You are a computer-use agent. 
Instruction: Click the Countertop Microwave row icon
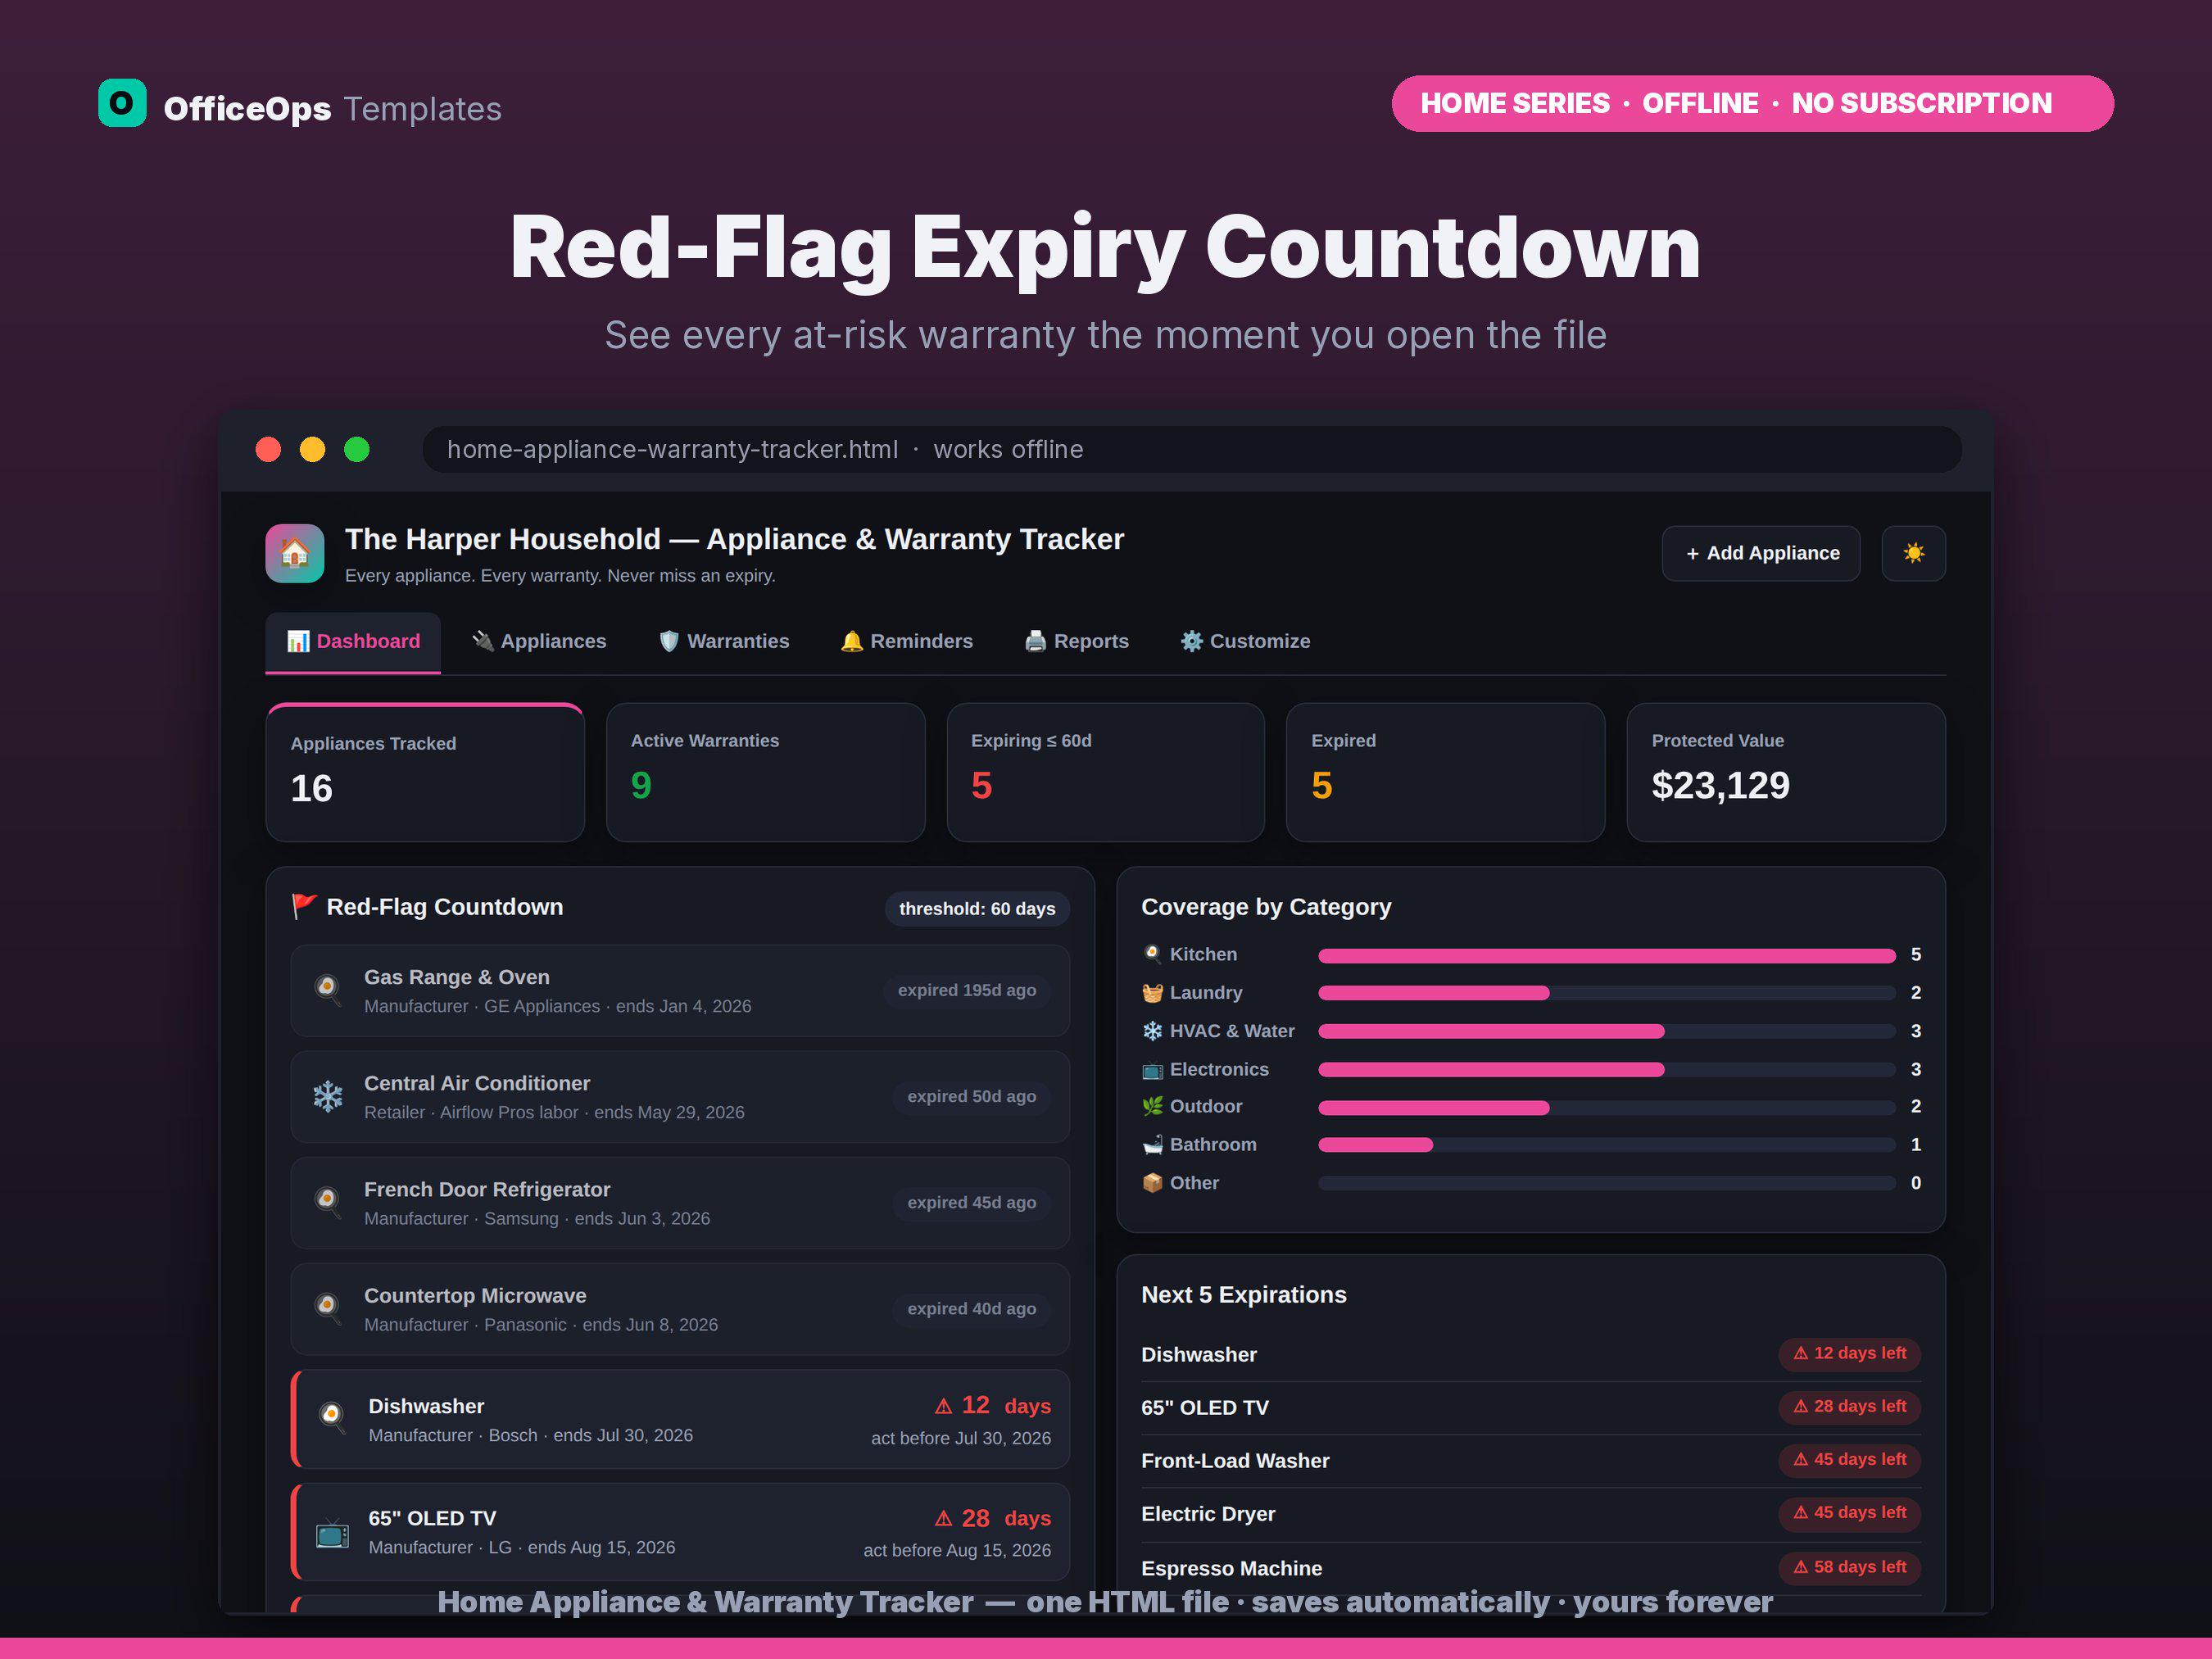(327, 1308)
